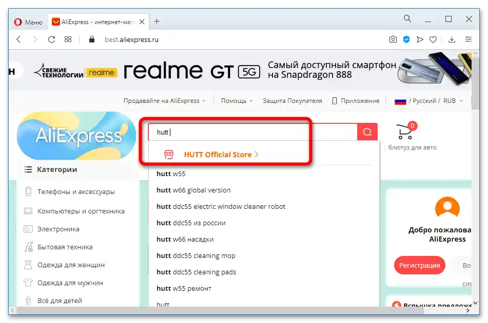The image size is (488, 323).
Task: Click the AliExpress logo
Action: (76, 136)
